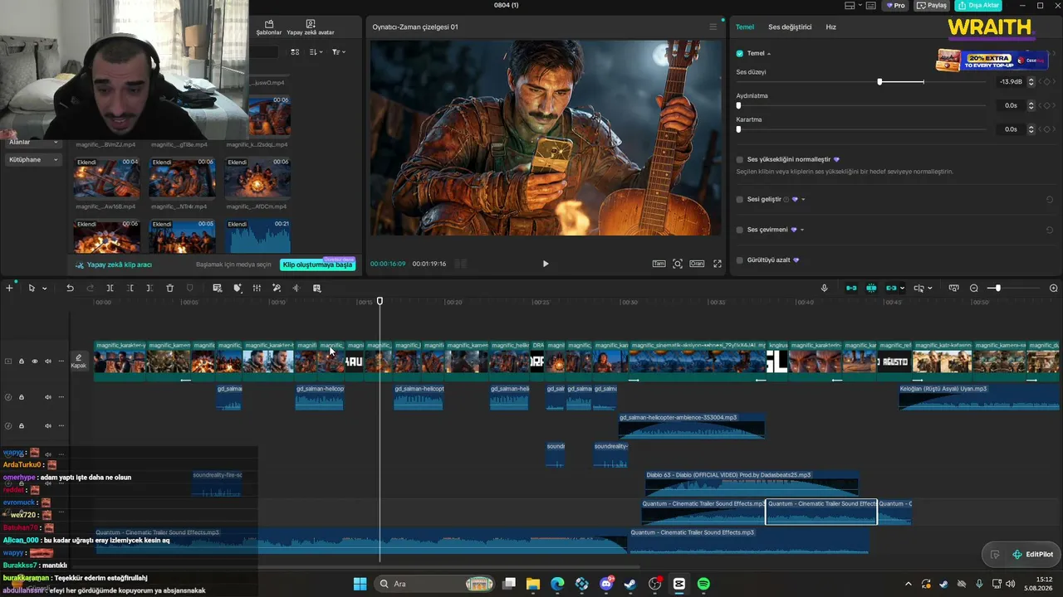The image size is (1063, 597).
Task: Undo the last edit in timeline toolbar
Action: (x=70, y=288)
